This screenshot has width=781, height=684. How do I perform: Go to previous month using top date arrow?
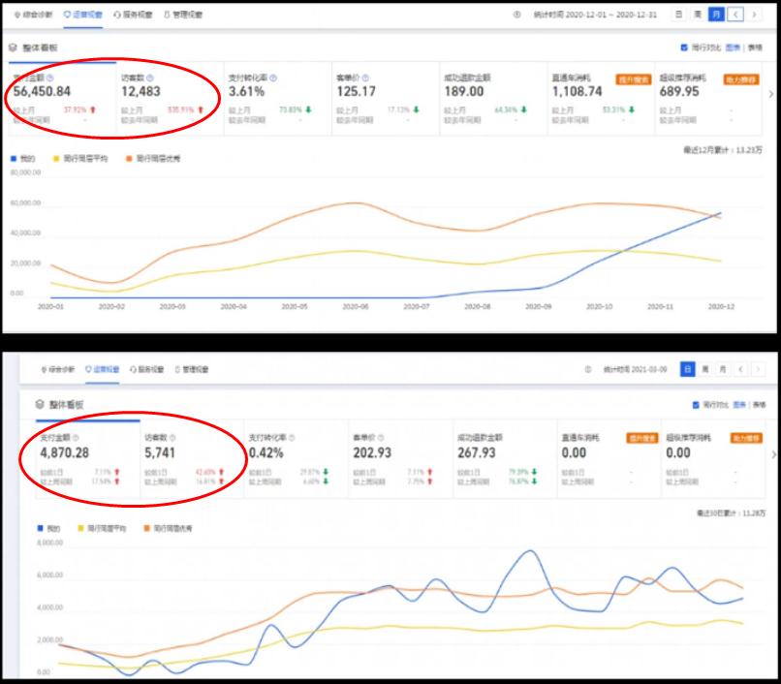736,16
